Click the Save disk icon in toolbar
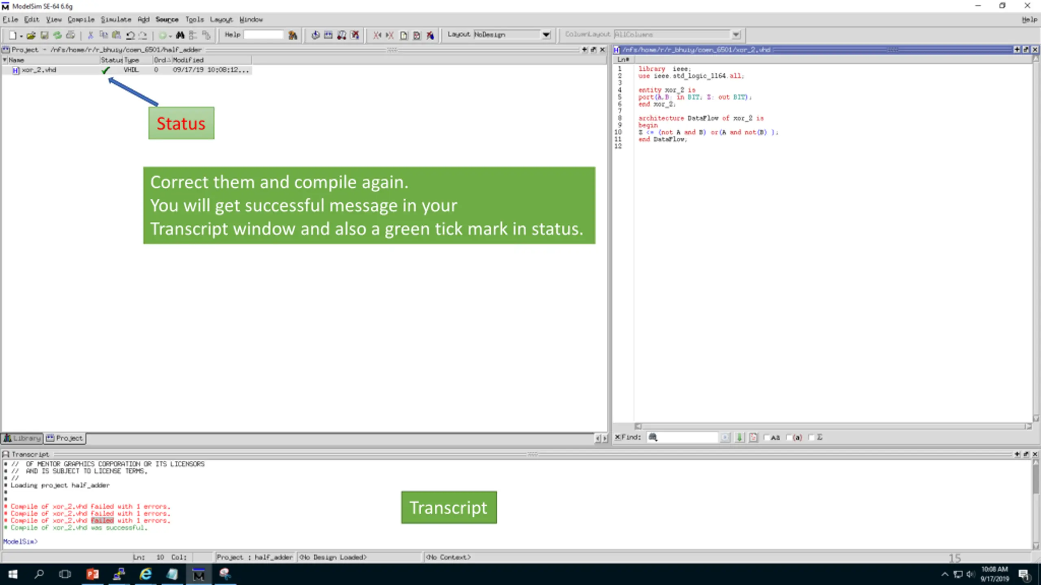 pos(44,35)
